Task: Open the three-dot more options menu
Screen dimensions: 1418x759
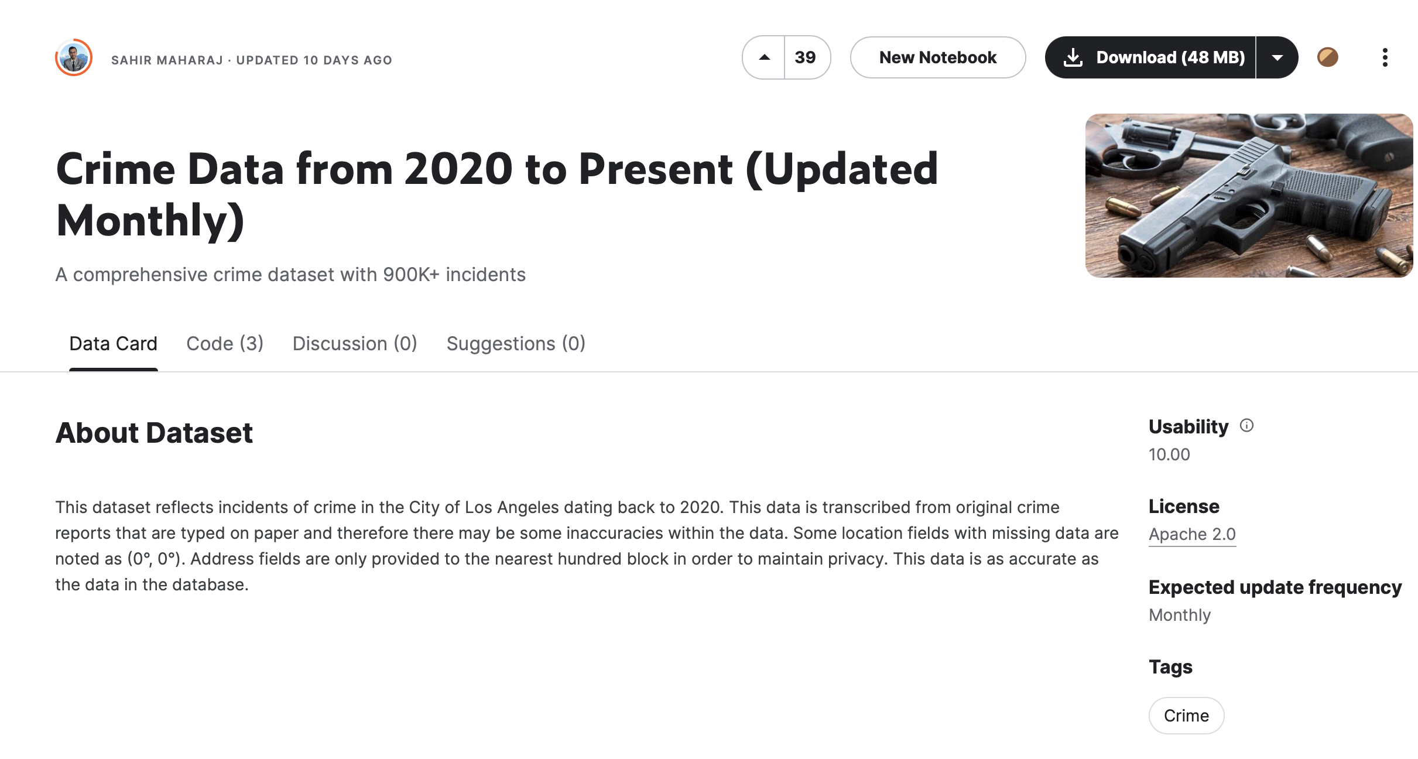Action: coord(1385,57)
